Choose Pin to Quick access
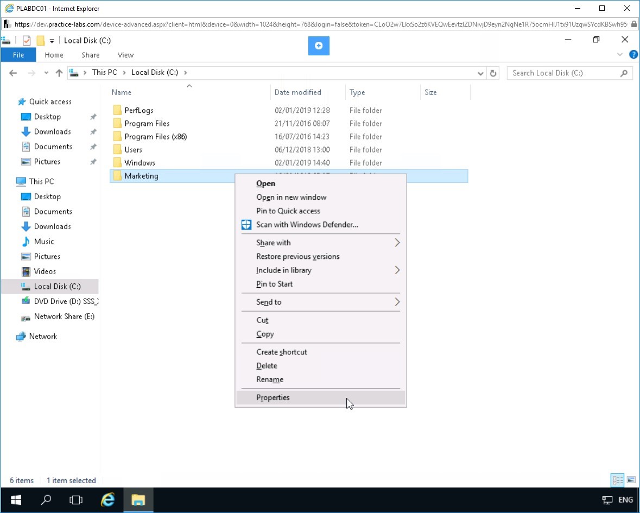The height and width of the screenshot is (513, 640). click(x=320, y=211)
